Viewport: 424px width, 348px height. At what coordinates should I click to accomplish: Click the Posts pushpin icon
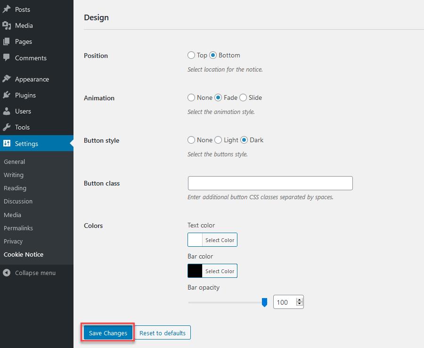7,9
